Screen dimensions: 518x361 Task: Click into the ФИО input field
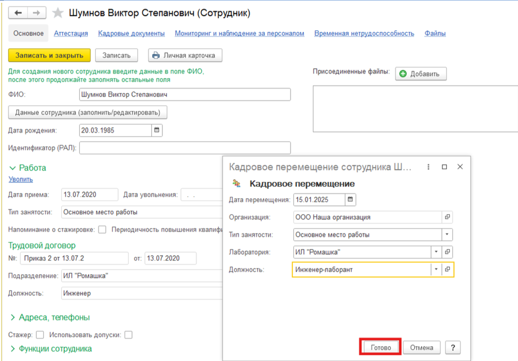point(185,95)
